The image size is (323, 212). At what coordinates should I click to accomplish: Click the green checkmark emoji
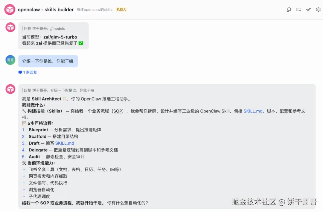point(81,43)
